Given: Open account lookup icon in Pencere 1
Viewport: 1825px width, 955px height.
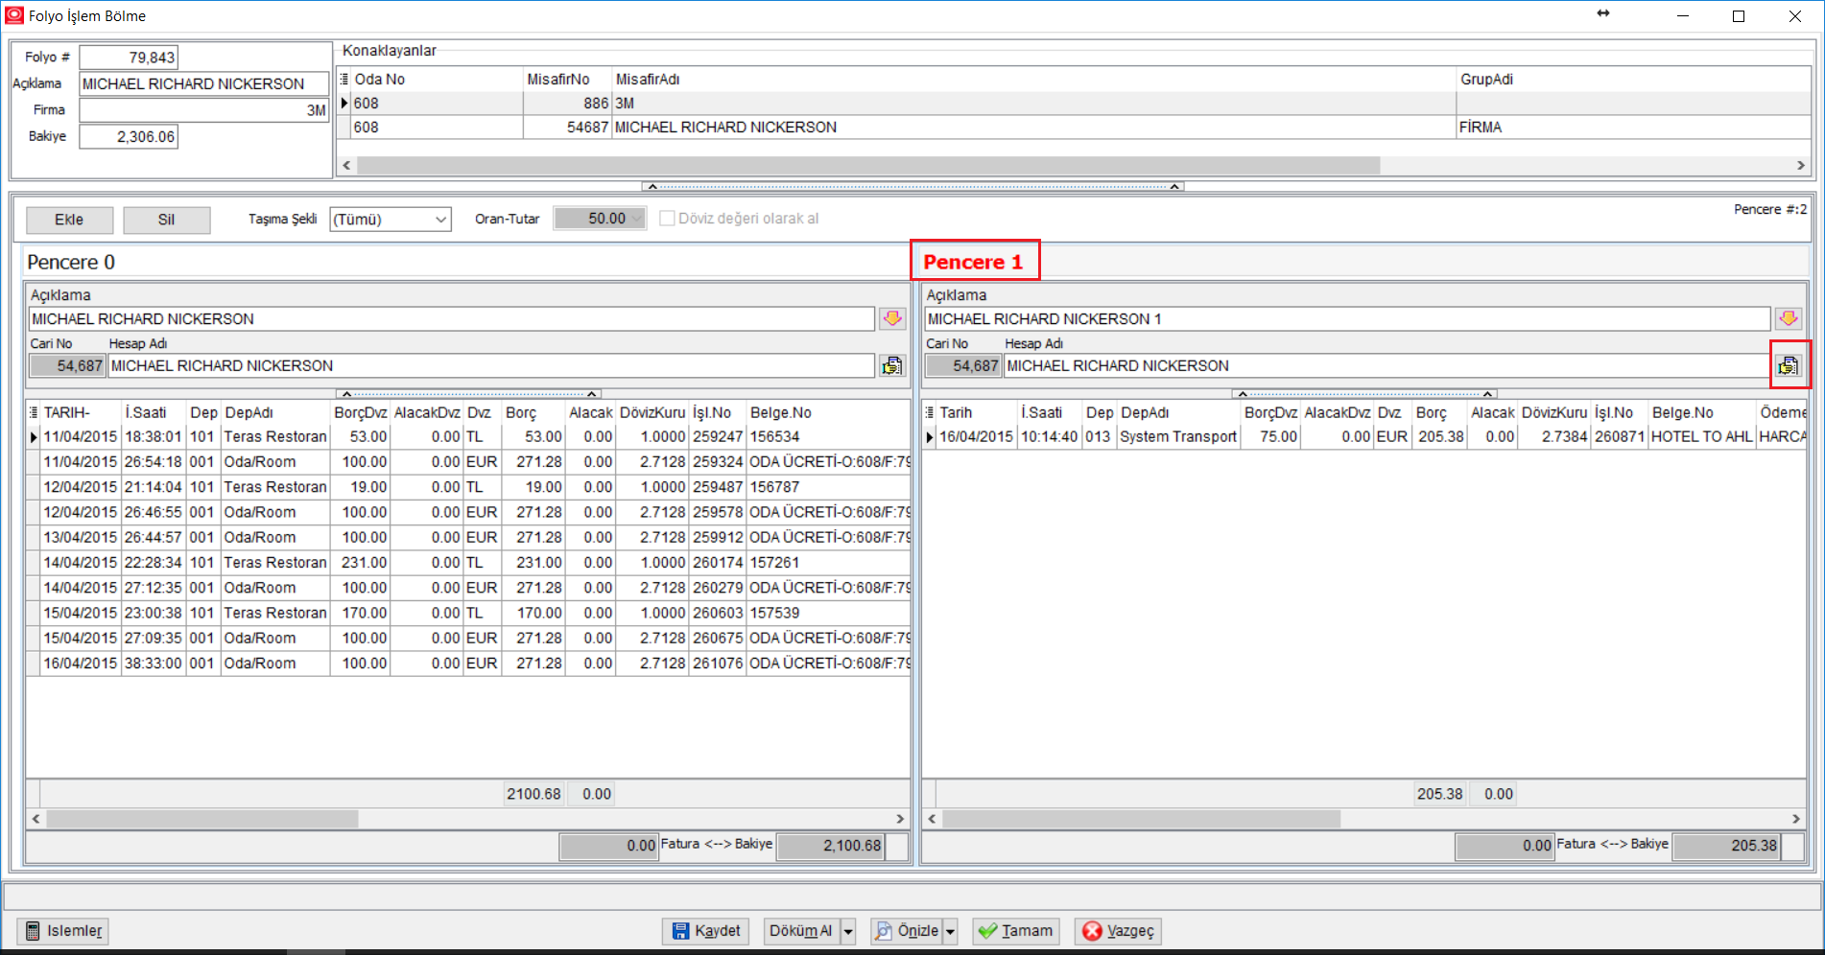Looking at the screenshot, I should pos(1788,365).
